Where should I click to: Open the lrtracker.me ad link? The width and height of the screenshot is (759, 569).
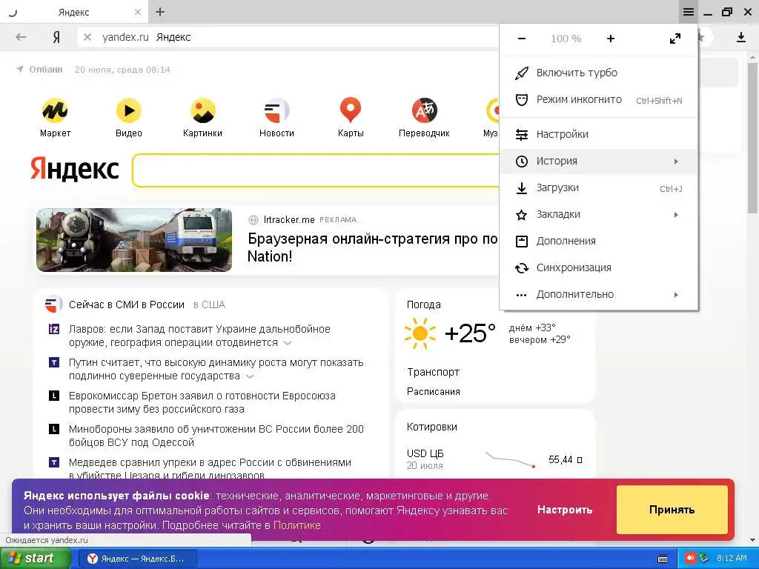pyautogui.click(x=289, y=219)
